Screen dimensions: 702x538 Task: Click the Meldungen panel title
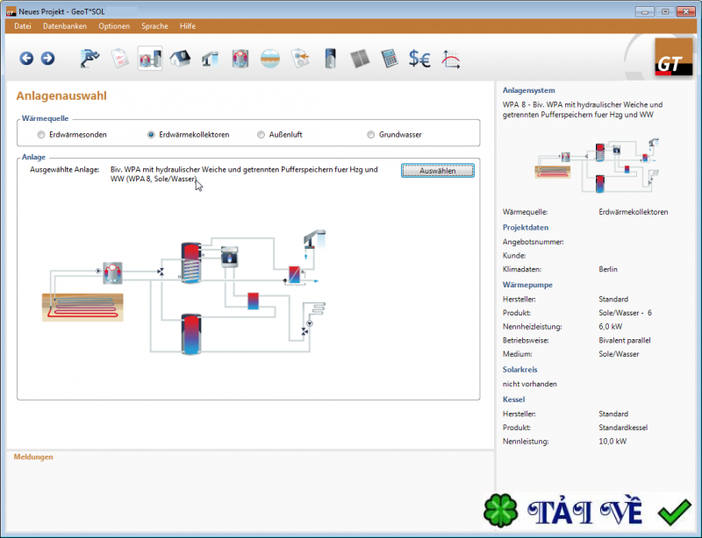33,457
